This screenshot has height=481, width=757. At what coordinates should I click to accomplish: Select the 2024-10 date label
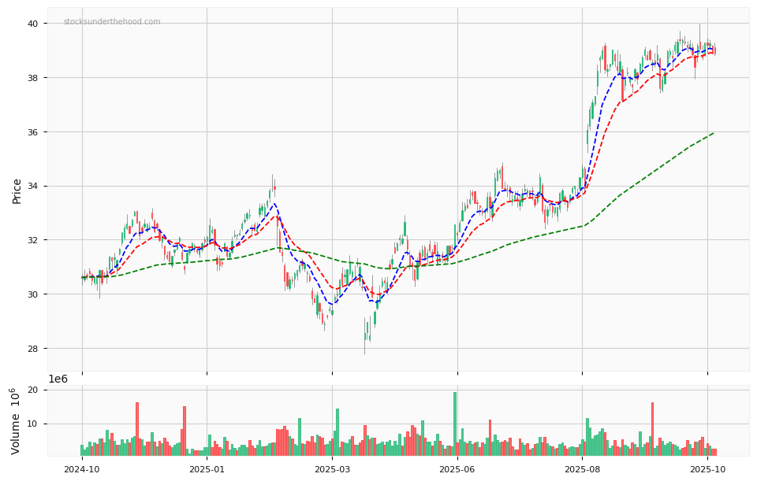pos(82,469)
